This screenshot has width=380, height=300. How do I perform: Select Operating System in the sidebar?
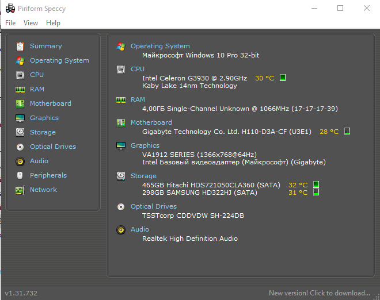59,60
